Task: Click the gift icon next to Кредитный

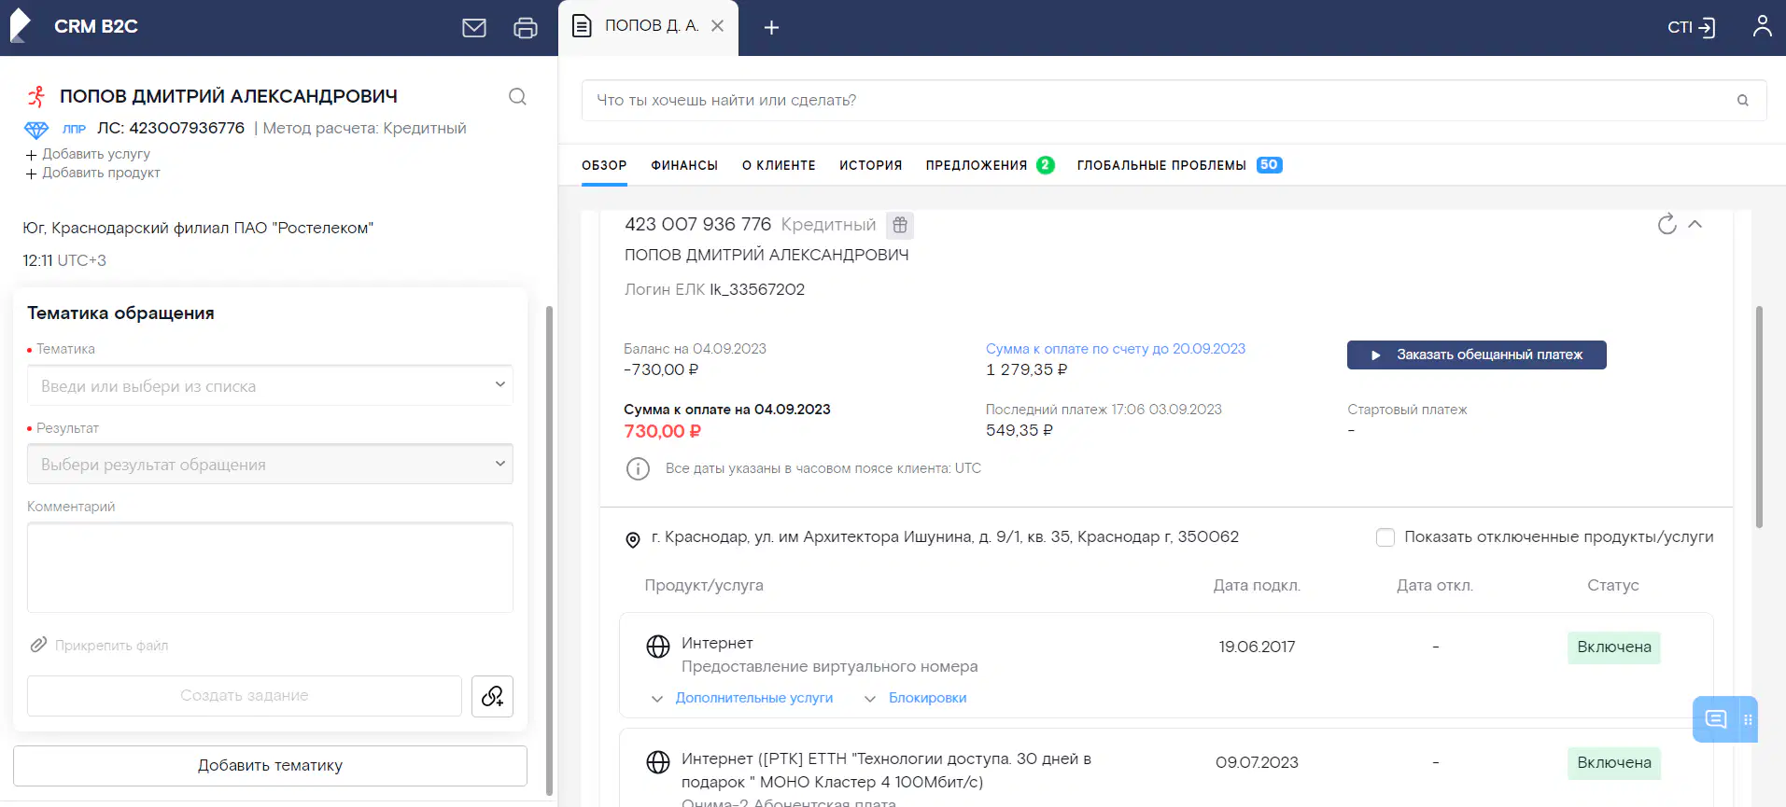Action: (900, 225)
